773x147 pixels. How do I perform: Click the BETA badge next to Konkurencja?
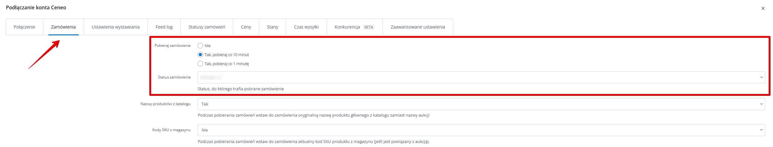[x=369, y=27]
